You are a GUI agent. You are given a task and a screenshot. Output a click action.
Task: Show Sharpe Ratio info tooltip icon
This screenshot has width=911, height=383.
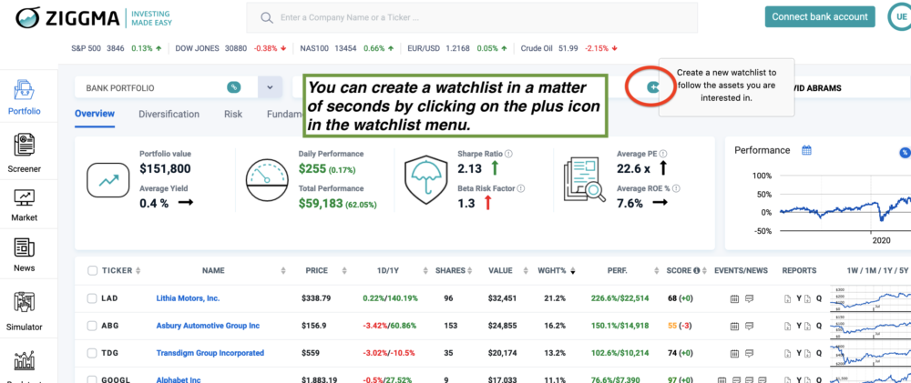[x=508, y=154]
